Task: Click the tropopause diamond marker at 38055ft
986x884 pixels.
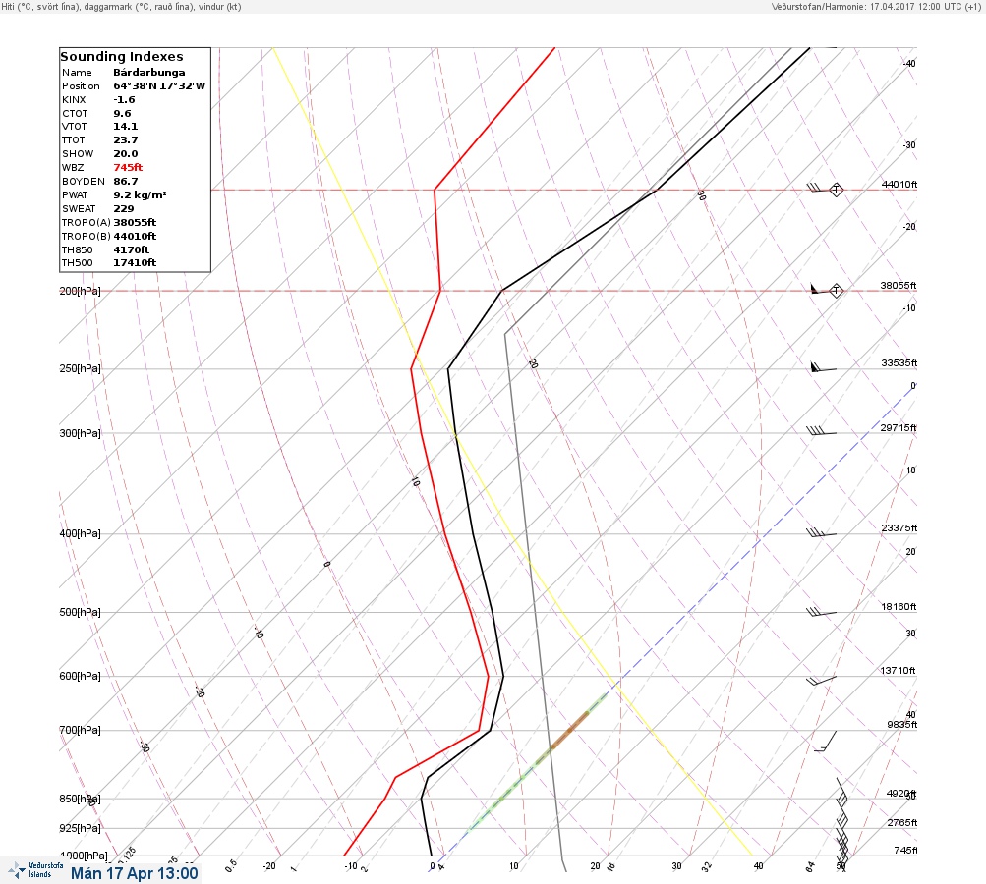Action: point(836,291)
